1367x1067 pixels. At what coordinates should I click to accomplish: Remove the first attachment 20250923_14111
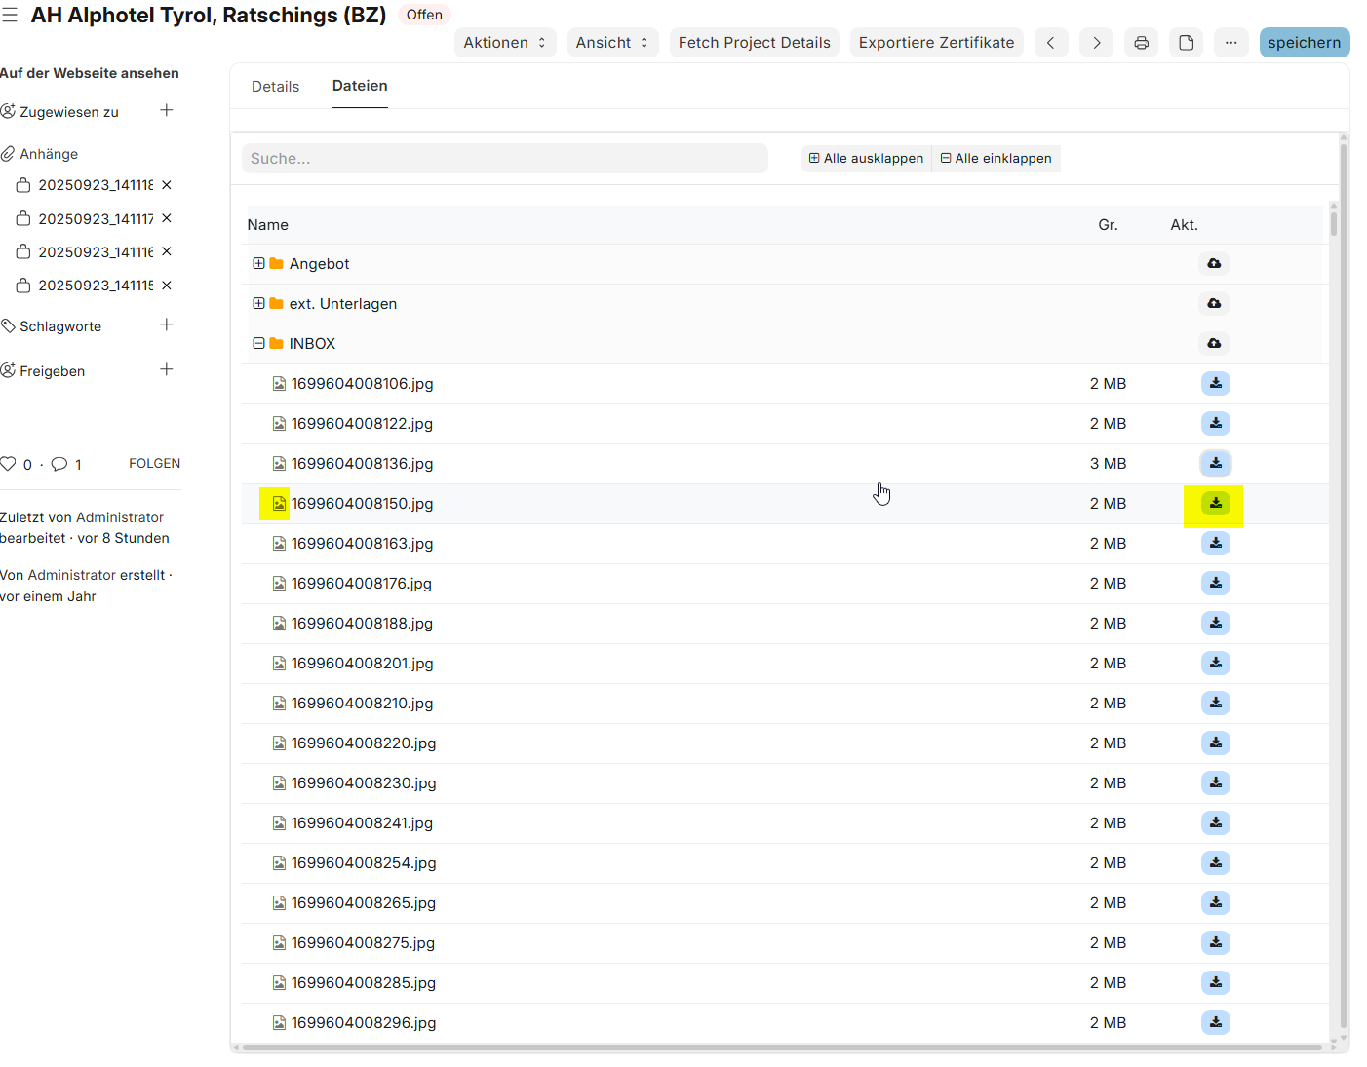tap(167, 185)
